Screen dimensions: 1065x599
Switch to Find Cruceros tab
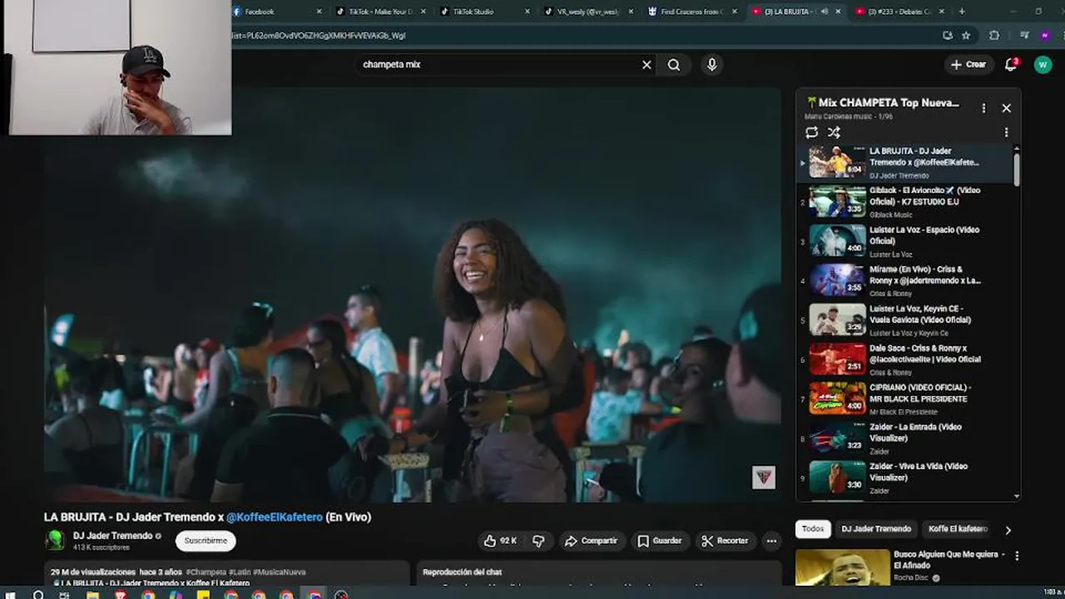click(693, 12)
